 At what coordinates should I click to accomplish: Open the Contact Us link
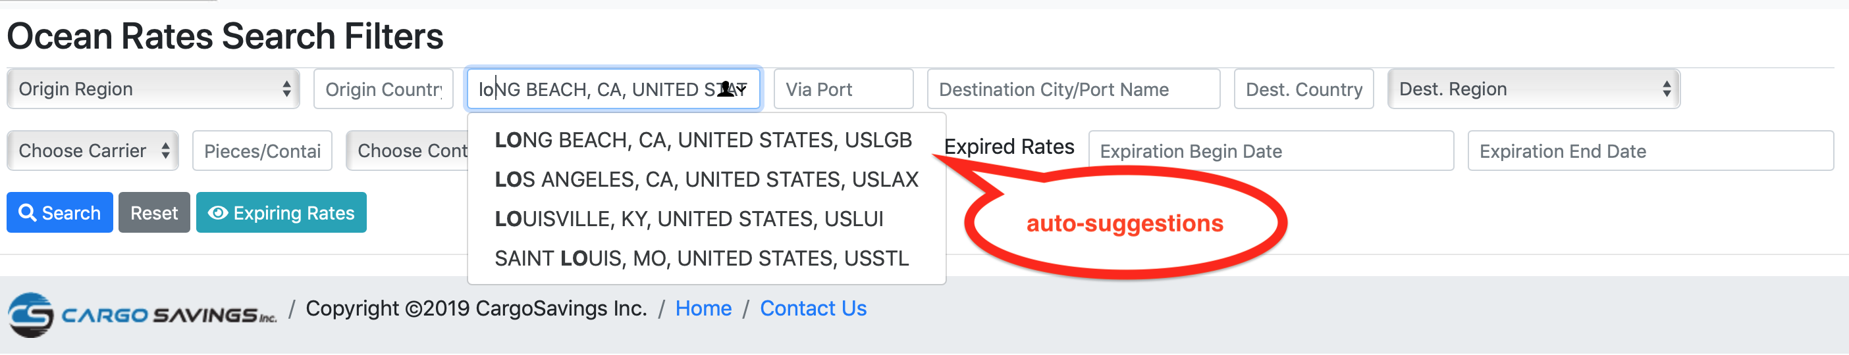coord(813,308)
